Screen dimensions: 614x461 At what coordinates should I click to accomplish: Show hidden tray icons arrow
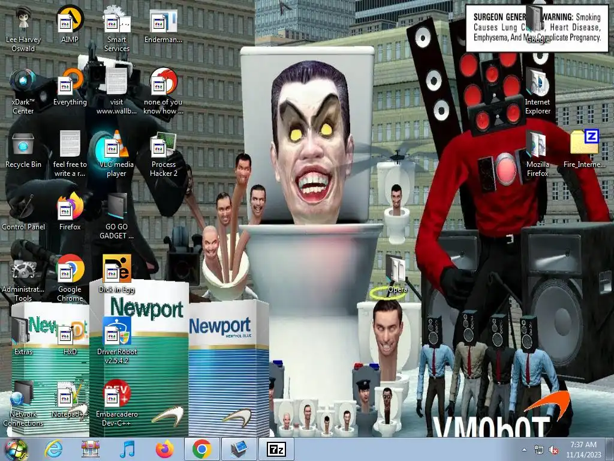click(524, 450)
